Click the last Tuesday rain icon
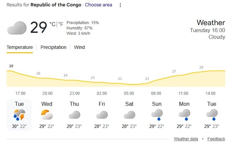Screen dimensions: 231x146 [x=212, y=115]
